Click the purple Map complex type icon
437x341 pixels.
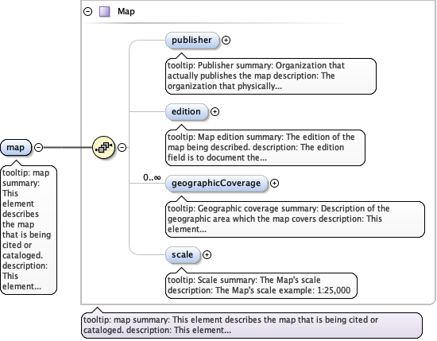pyautogui.click(x=105, y=12)
